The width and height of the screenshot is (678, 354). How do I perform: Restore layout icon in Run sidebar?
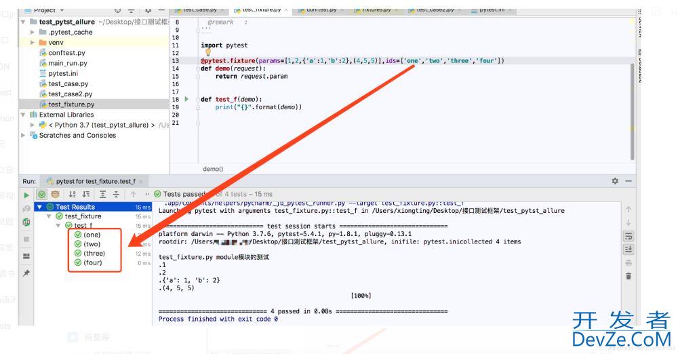(x=26, y=256)
